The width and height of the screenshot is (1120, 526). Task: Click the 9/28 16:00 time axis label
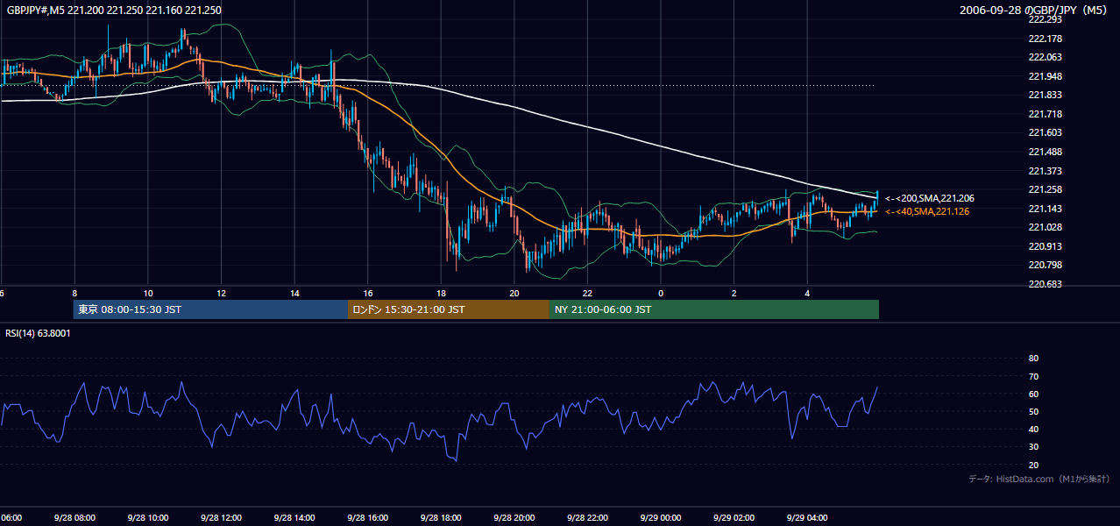pyautogui.click(x=368, y=517)
